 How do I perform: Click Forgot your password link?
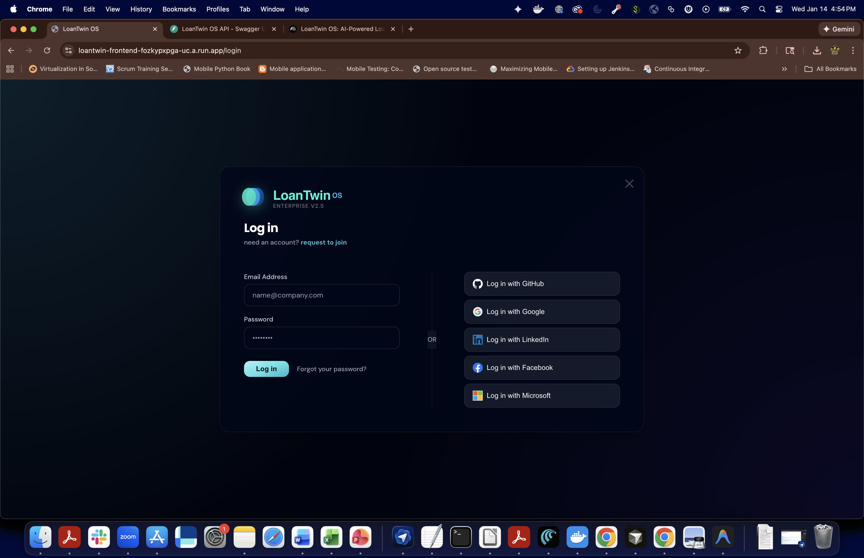pos(331,369)
